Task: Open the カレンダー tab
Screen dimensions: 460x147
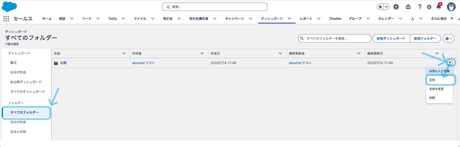Action: click(386, 19)
